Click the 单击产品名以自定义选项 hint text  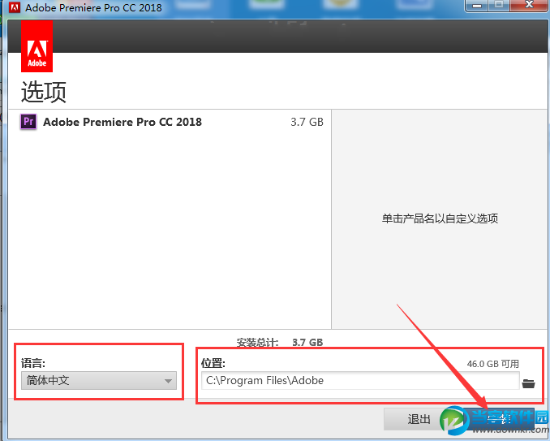(440, 218)
